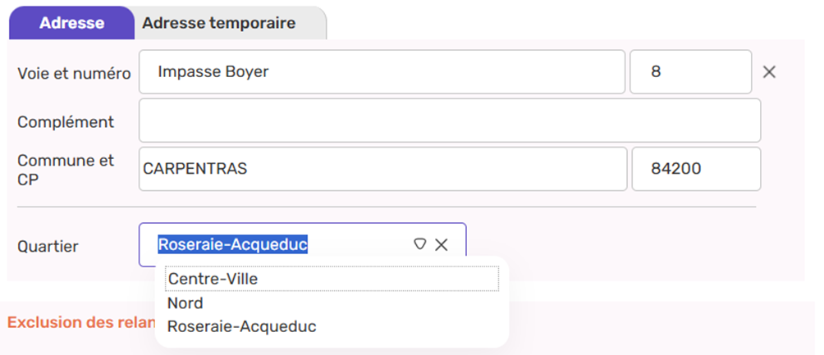The height and width of the screenshot is (355, 824).
Task: Click into the empty Complément field
Action: pos(449,121)
